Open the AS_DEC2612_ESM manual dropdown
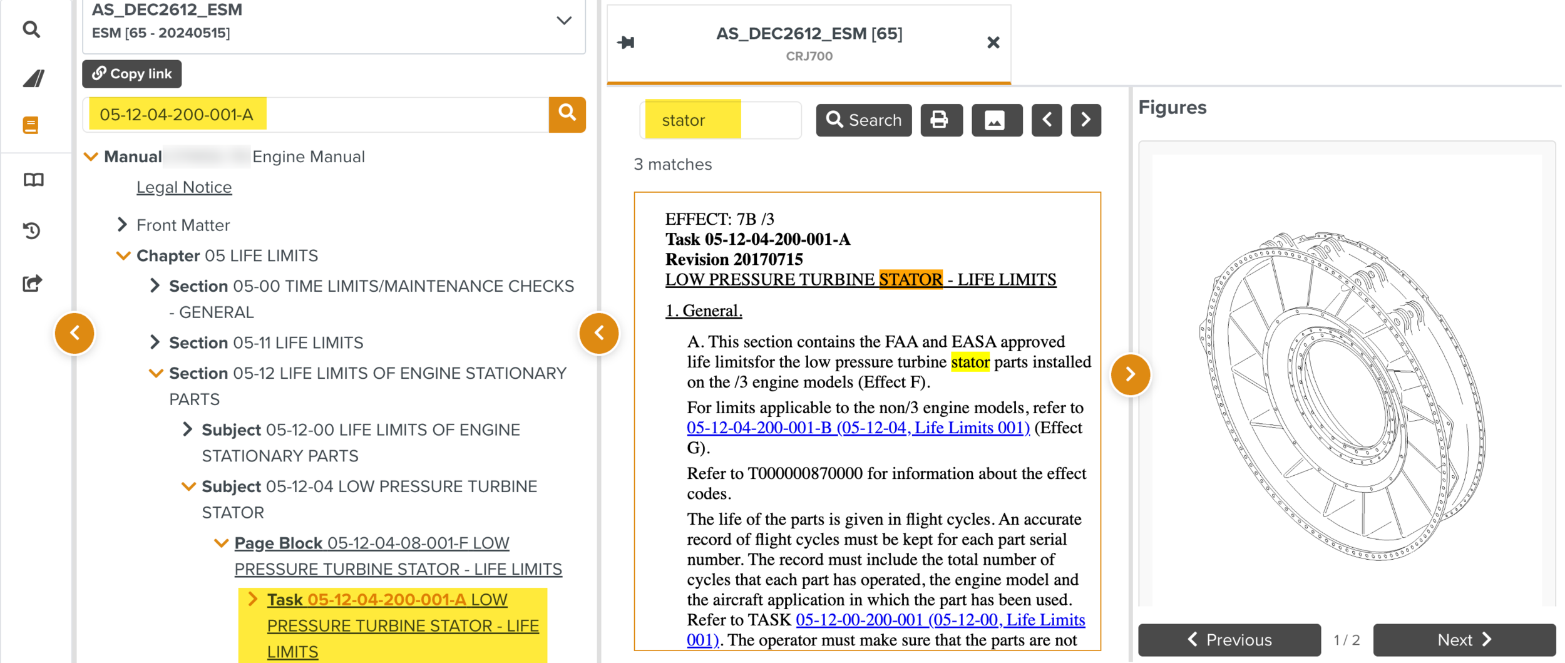The height and width of the screenshot is (663, 1565). coord(563,21)
